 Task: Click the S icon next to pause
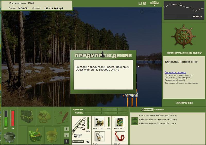click(144, 3)
